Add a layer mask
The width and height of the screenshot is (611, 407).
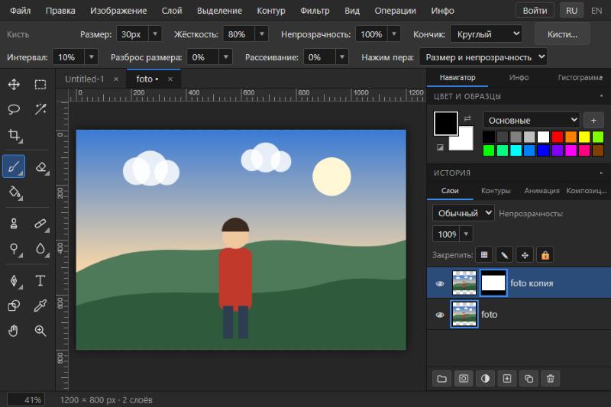[464, 379]
